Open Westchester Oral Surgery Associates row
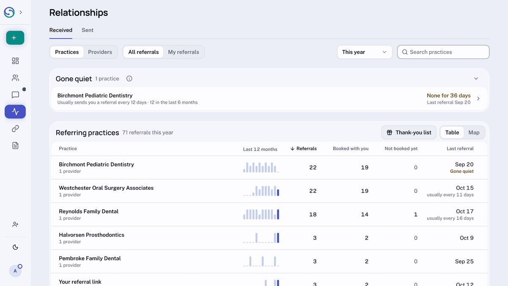 (269, 191)
